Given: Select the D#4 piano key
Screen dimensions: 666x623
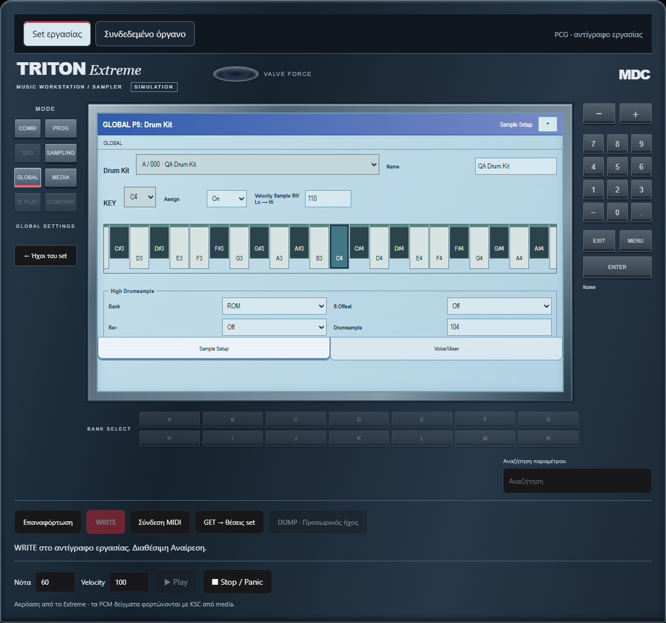Looking at the screenshot, I should click(399, 242).
